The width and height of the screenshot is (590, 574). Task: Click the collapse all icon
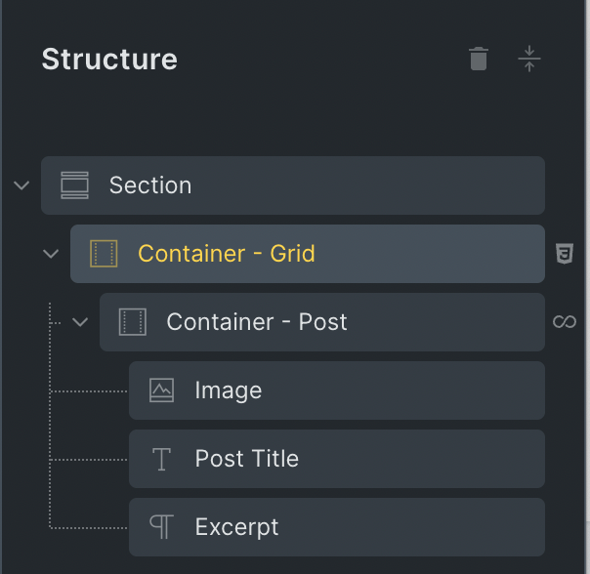tap(529, 60)
